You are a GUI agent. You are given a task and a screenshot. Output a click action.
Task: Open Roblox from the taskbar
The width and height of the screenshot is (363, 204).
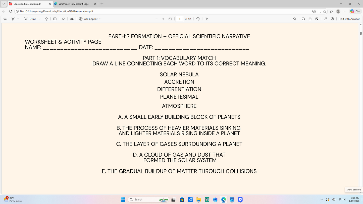tap(240, 199)
